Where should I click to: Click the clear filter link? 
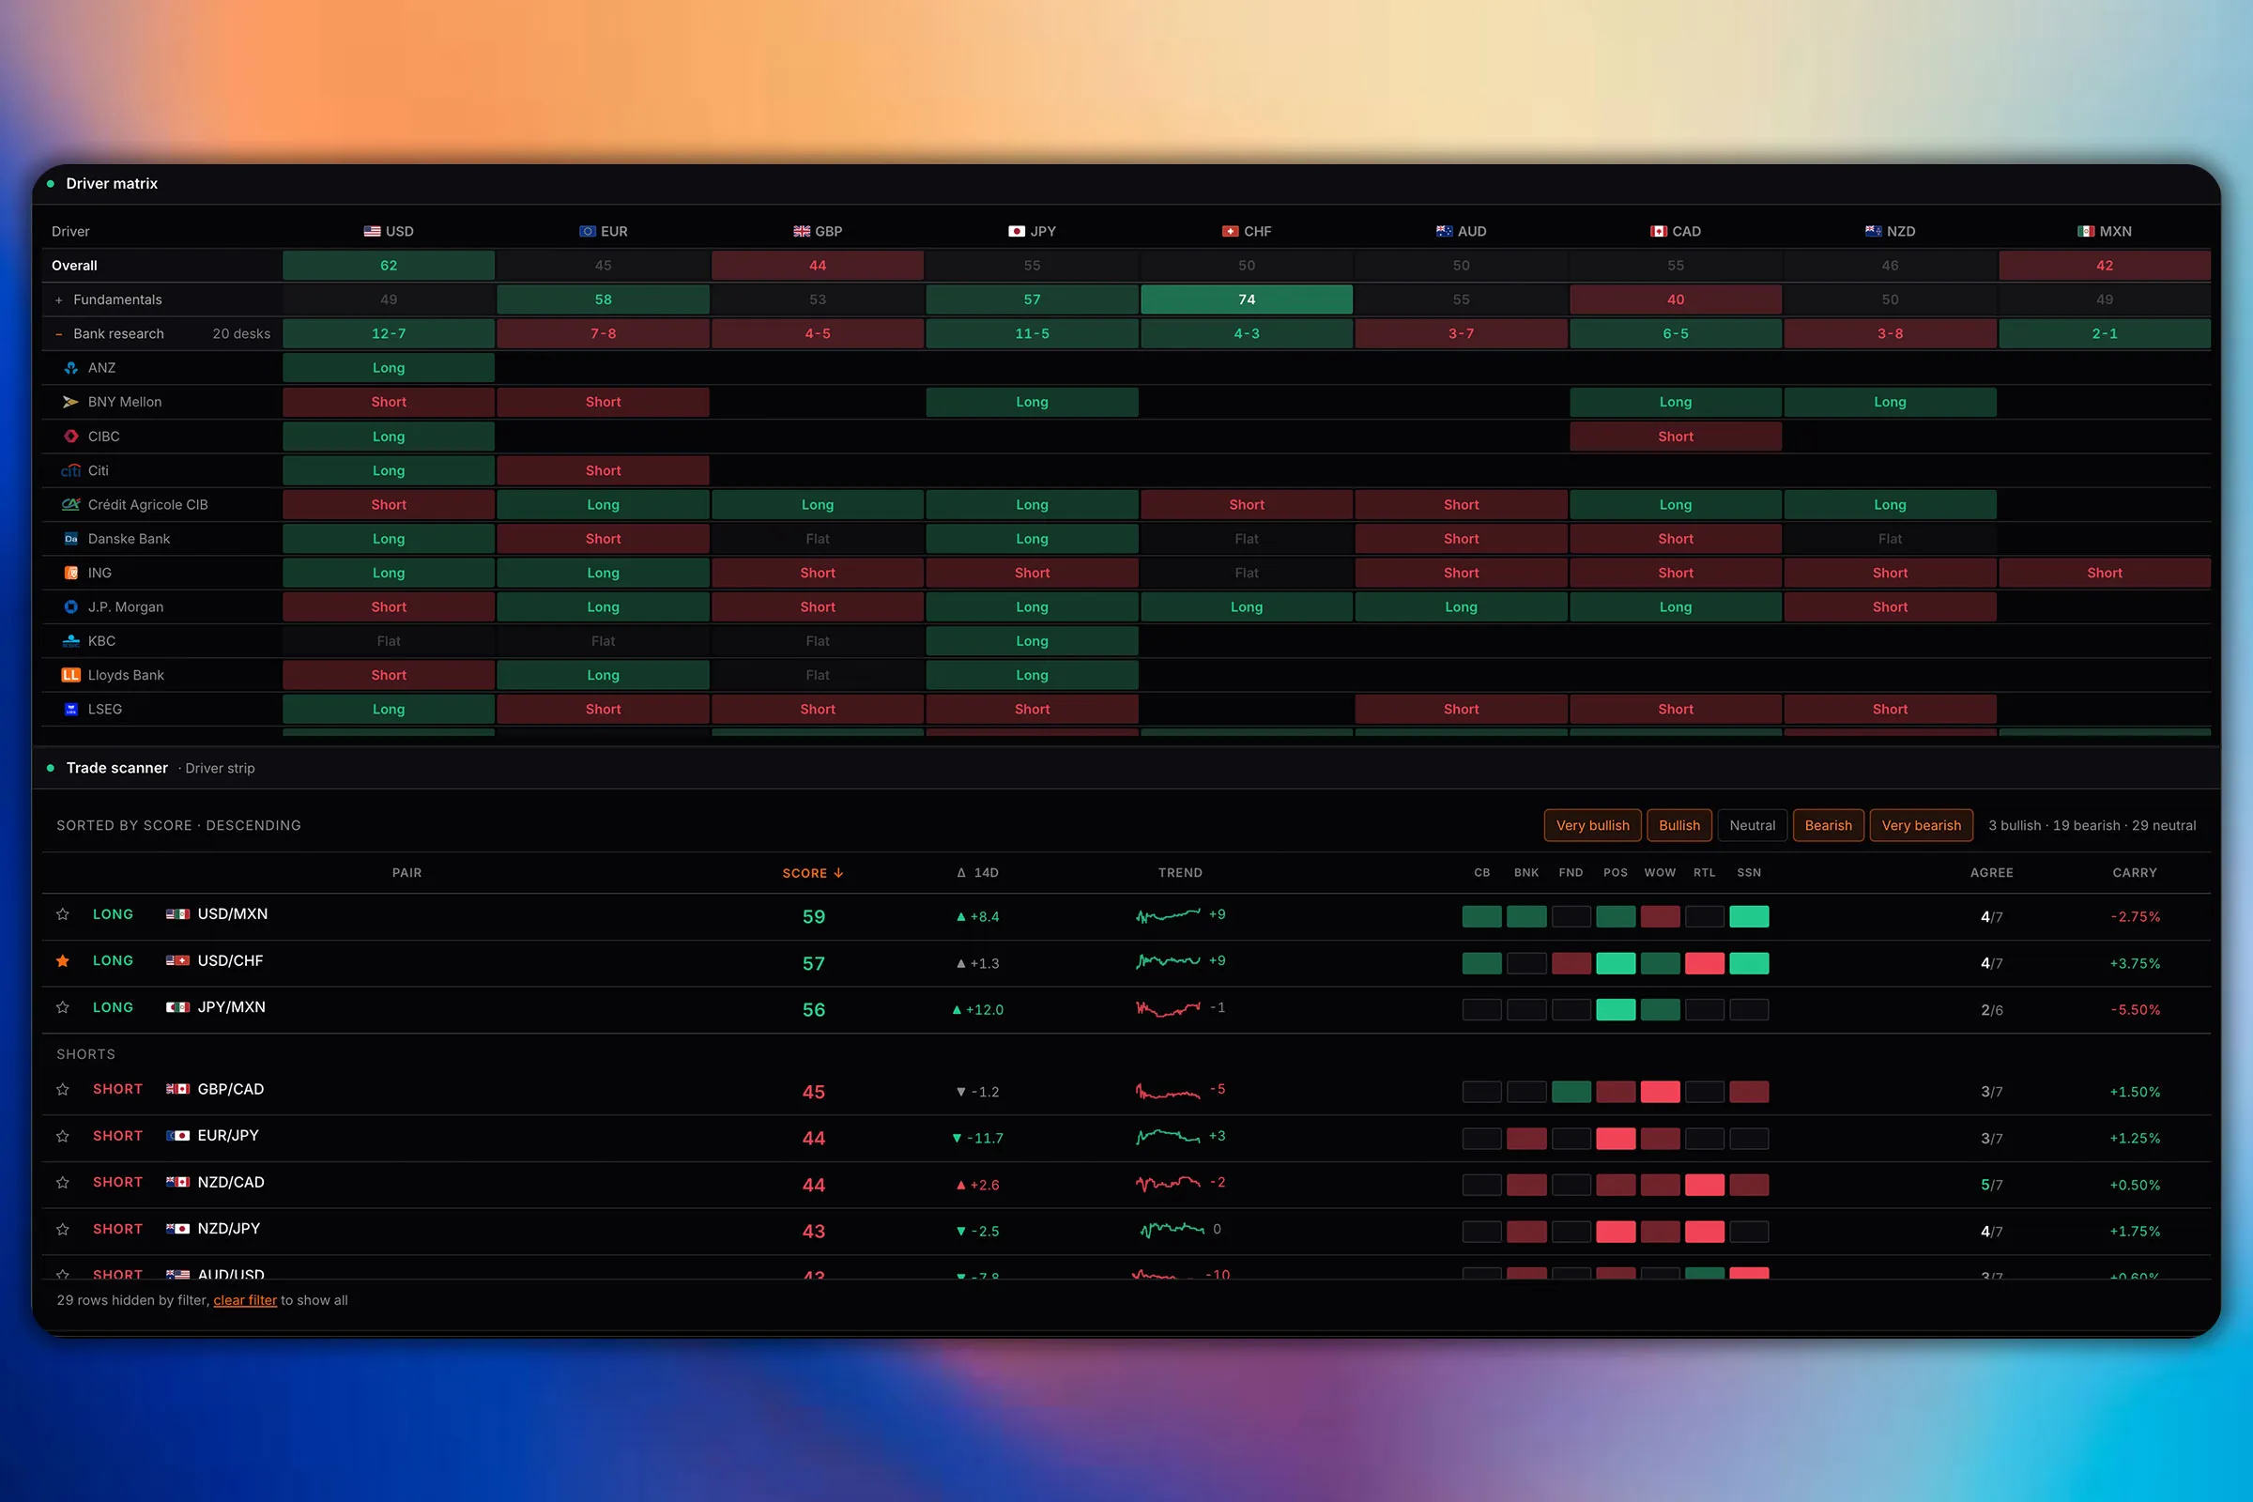pyautogui.click(x=245, y=1301)
